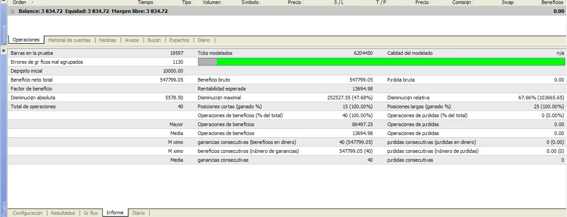
Task: Click the balance row circle icon
Action: click(13, 11)
